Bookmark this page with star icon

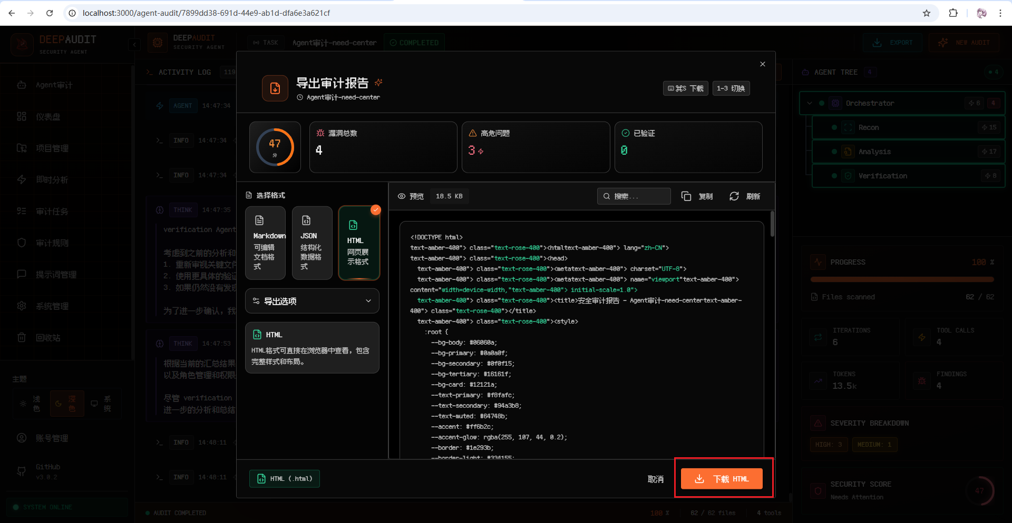[927, 13]
